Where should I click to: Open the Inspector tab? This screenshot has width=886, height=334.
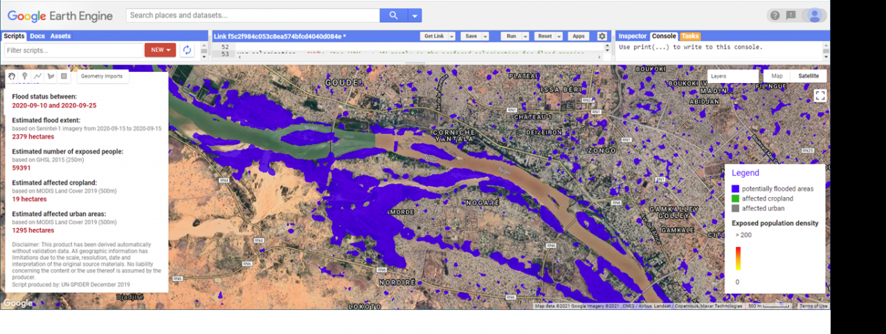coord(632,36)
